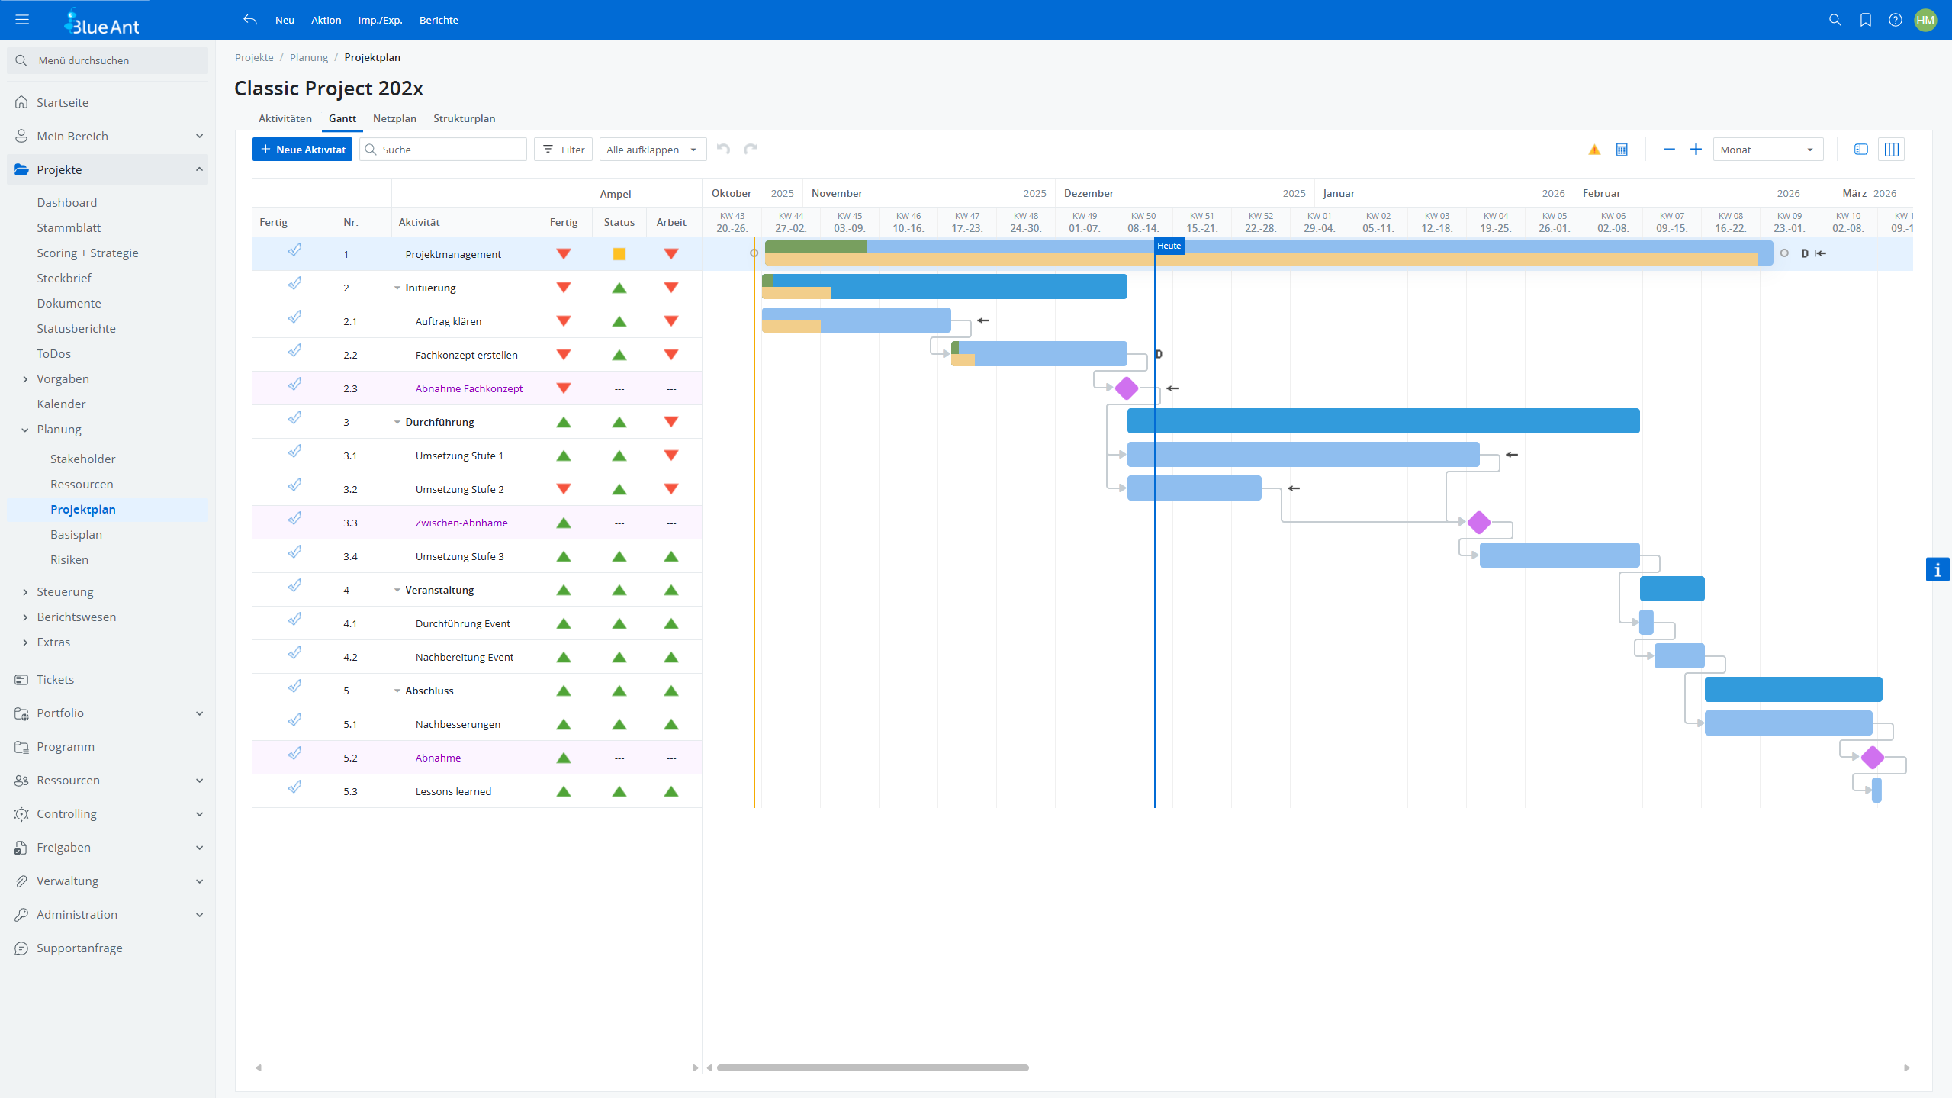This screenshot has width=1952, height=1098.
Task: Open Basisplan in the Planung sidebar section
Action: tap(76, 534)
